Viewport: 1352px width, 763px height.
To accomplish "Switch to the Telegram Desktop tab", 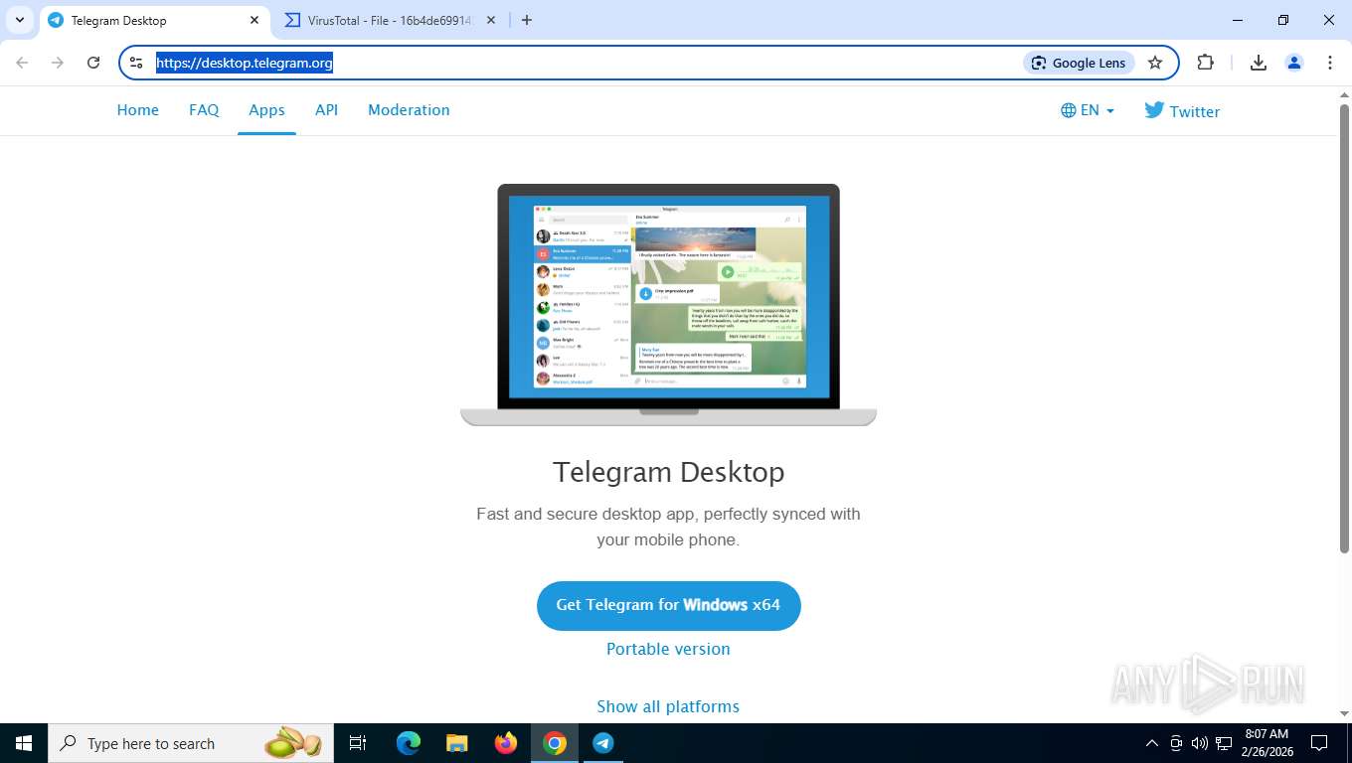I will click(154, 20).
